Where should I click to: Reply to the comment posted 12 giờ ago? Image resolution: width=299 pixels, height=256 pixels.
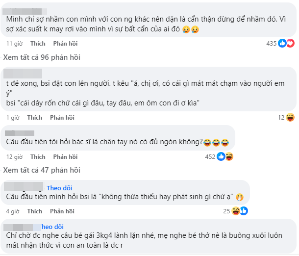[66, 157]
